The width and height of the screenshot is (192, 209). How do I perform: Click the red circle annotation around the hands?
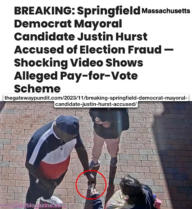coord(91,185)
